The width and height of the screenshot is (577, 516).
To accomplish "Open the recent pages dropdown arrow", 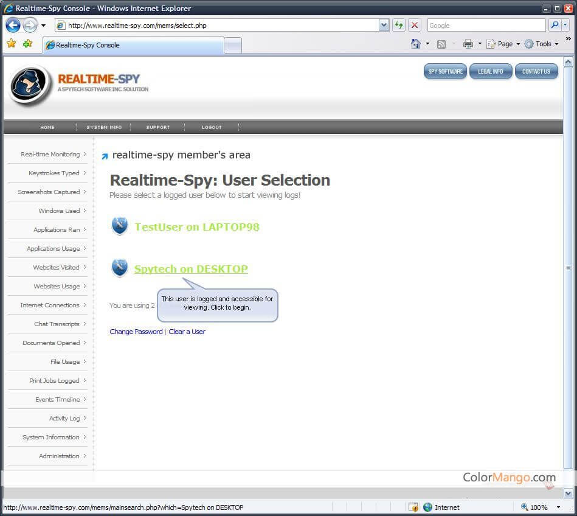I will pos(43,26).
